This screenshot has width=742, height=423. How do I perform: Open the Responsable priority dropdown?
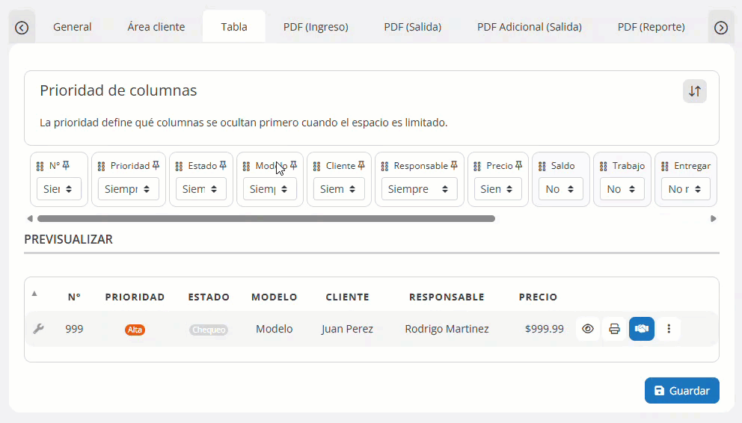[x=419, y=189]
